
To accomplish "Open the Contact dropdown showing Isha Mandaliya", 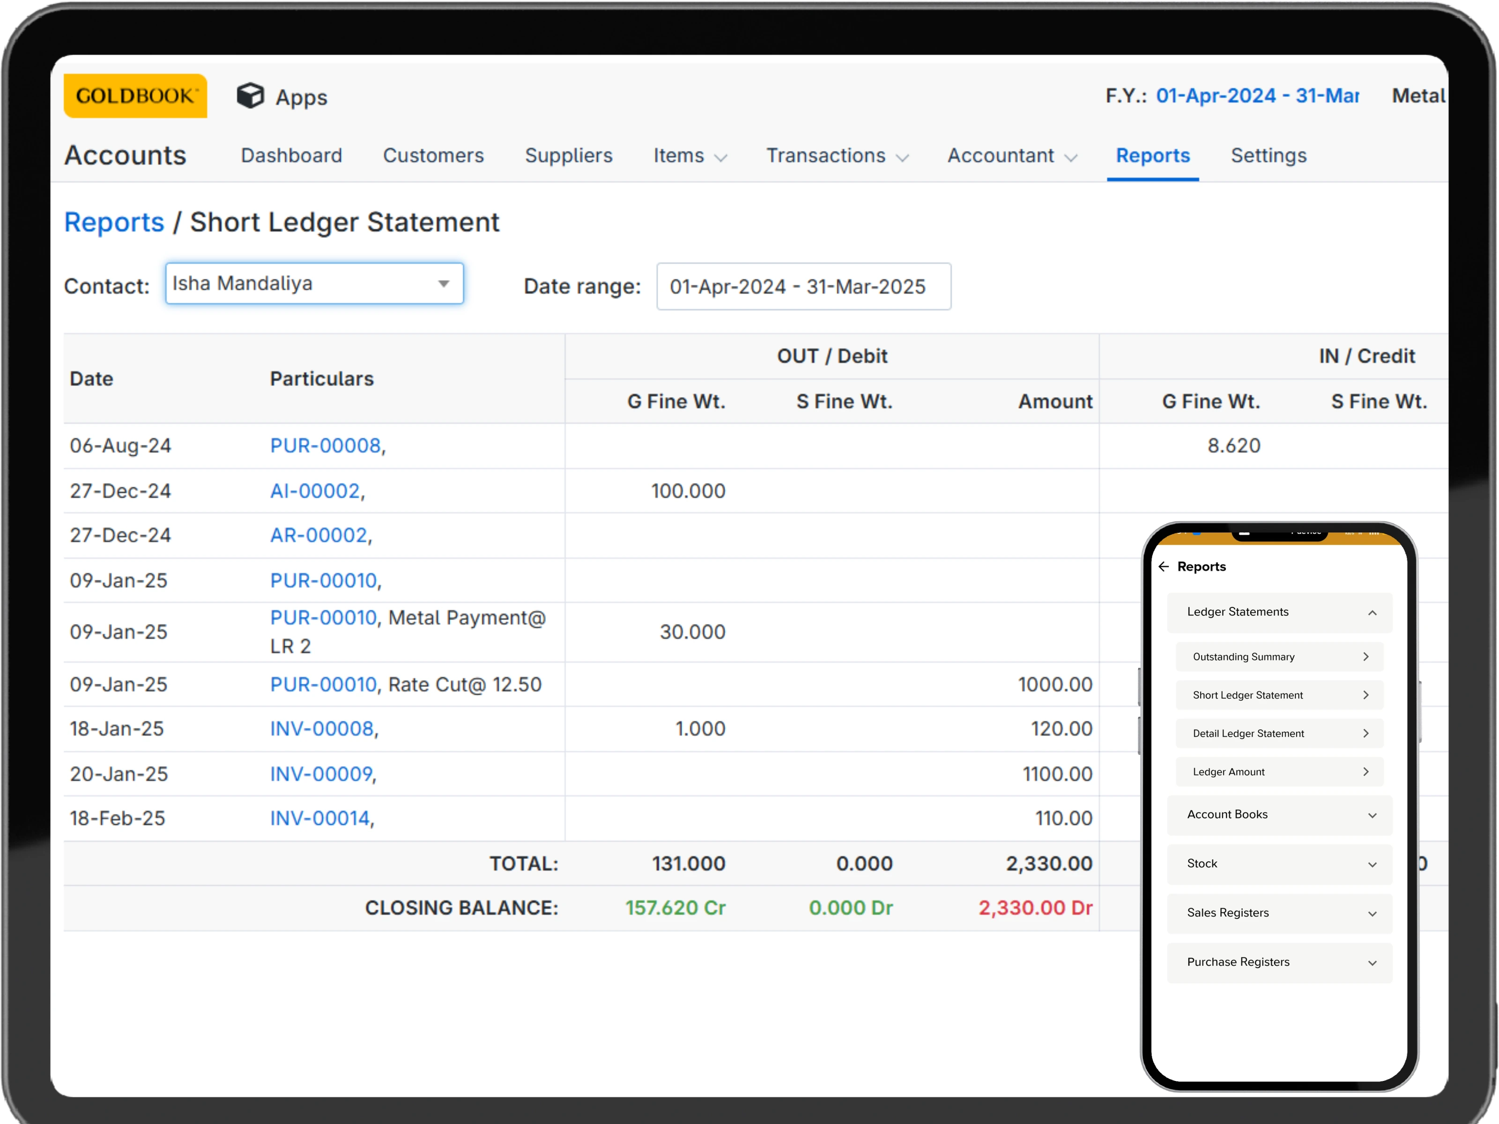I will [x=314, y=284].
